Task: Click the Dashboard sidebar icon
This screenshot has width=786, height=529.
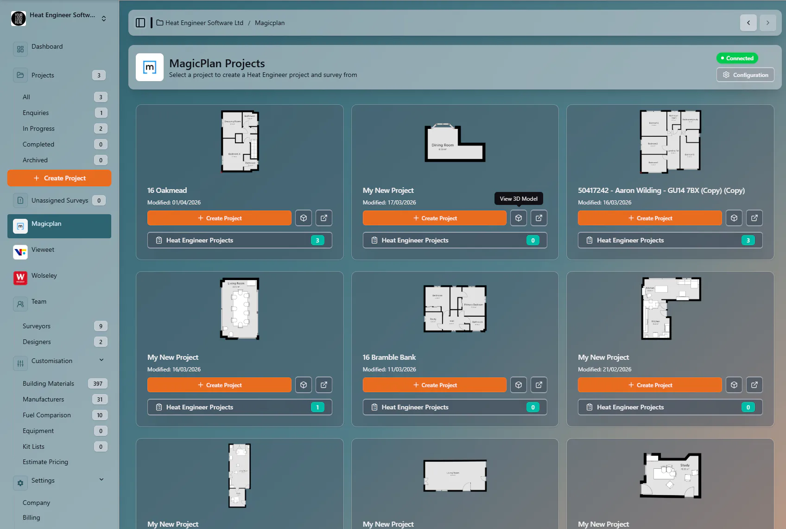Action: 20,49
